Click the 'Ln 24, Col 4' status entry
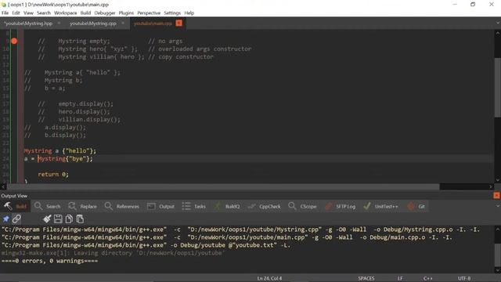The width and height of the screenshot is (501, 282). pyautogui.click(x=269, y=279)
